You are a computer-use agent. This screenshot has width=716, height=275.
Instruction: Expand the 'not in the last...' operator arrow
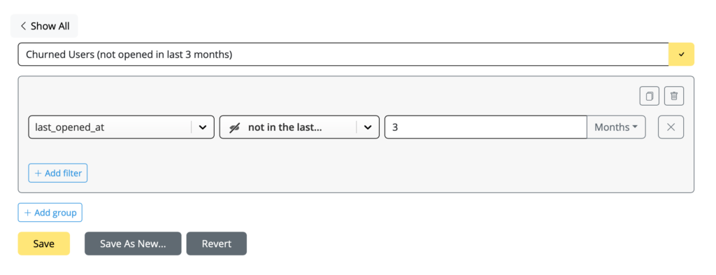pos(368,127)
